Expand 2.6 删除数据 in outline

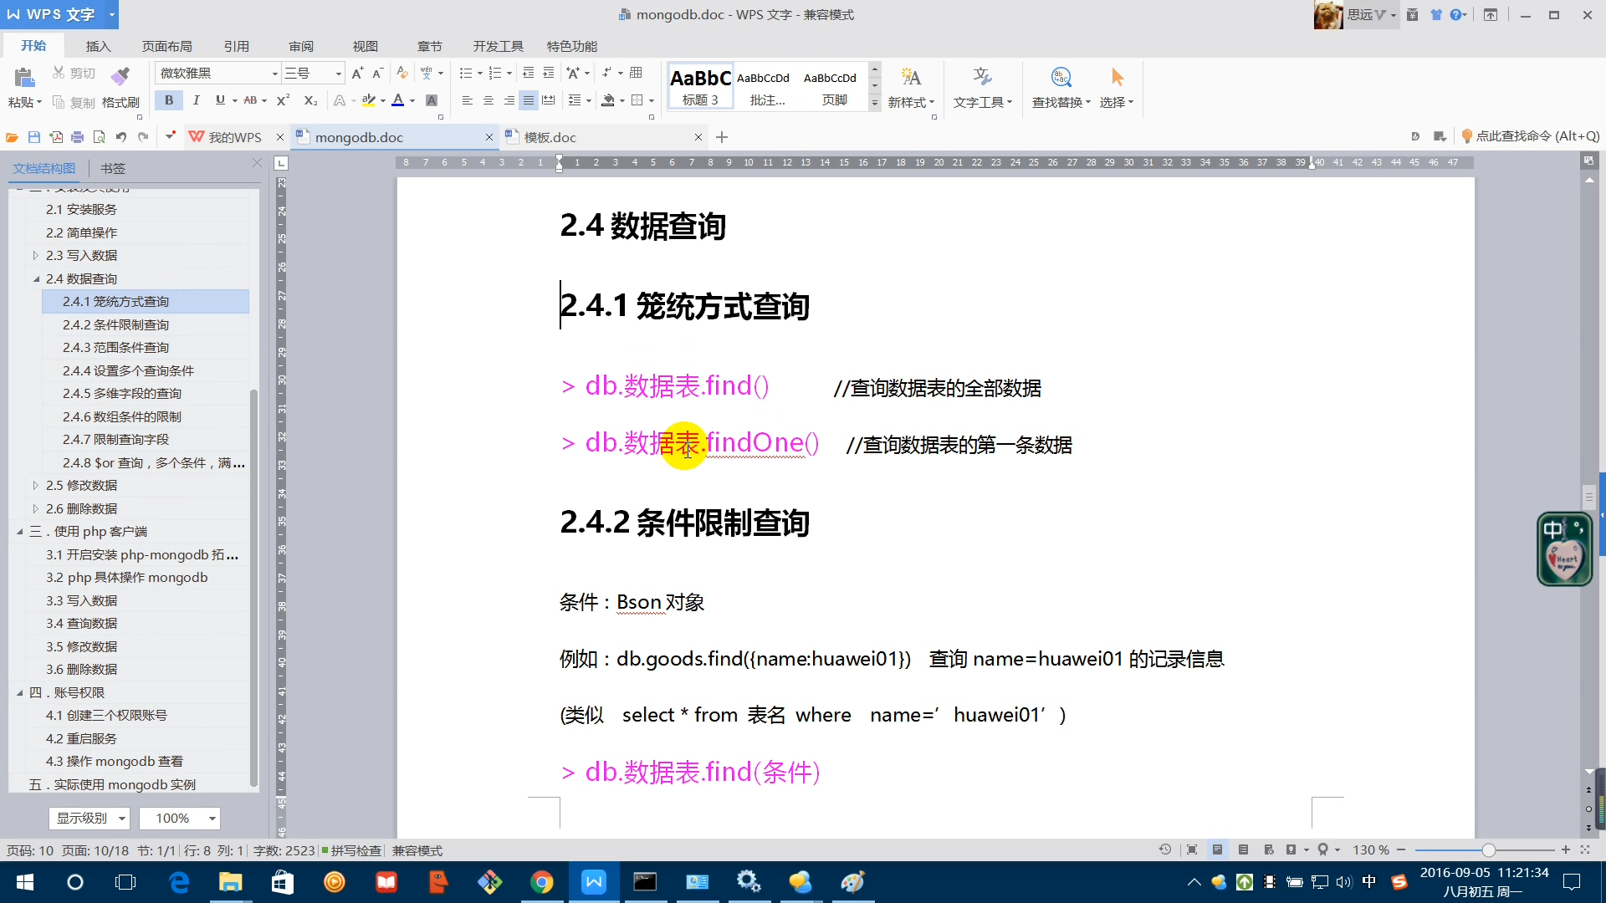(x=35, y=509)
